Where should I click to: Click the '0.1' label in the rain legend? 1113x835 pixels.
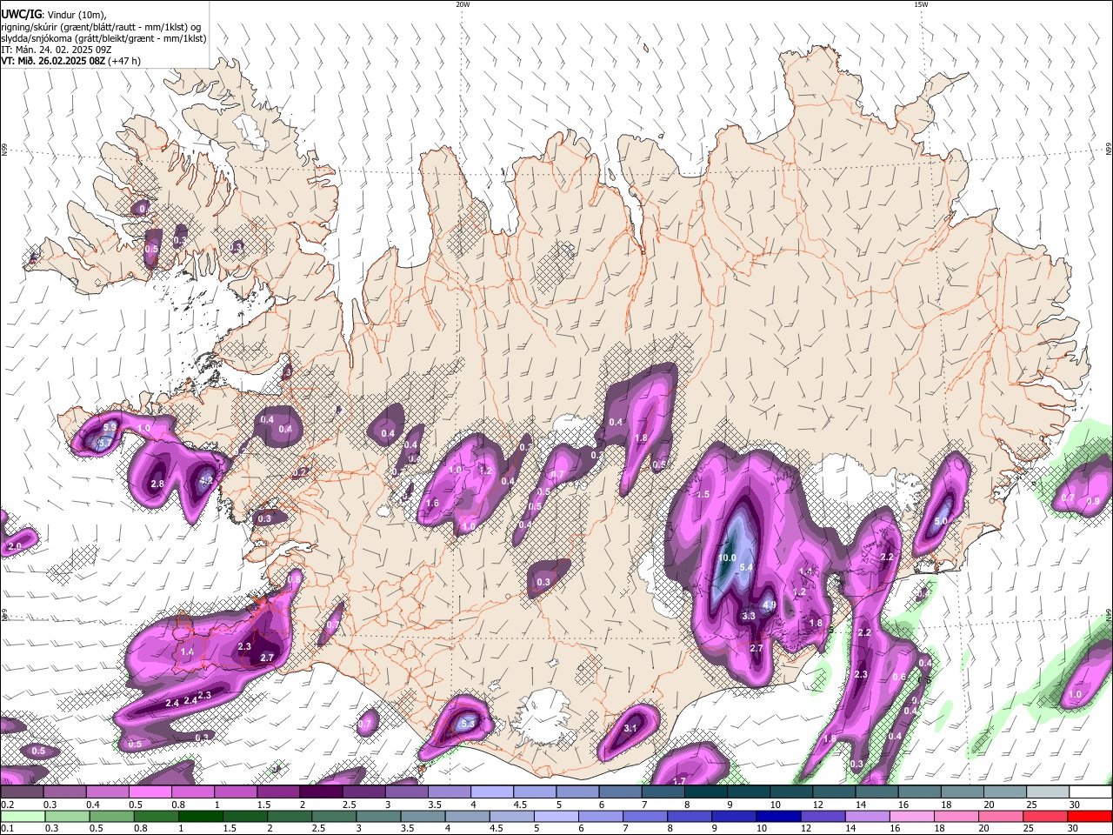7,829
